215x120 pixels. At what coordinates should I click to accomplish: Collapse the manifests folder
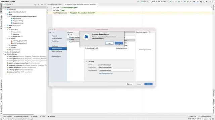pyautogui.click(x=5, y=10)
